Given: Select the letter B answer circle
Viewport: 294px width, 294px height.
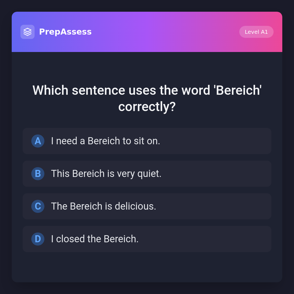Looking at the screenshot, I should (x=38, y=174).
